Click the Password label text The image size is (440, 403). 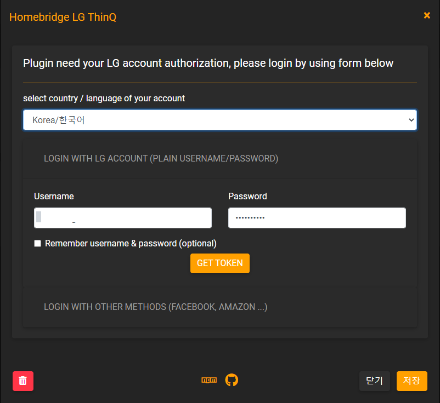click(x=247, y=197)
